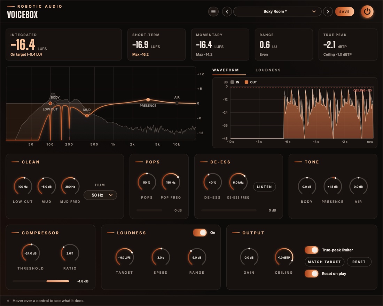This screenshot has width=383, height=306.
Task: Toggle the plugin power button
Action: coord(367,11)
